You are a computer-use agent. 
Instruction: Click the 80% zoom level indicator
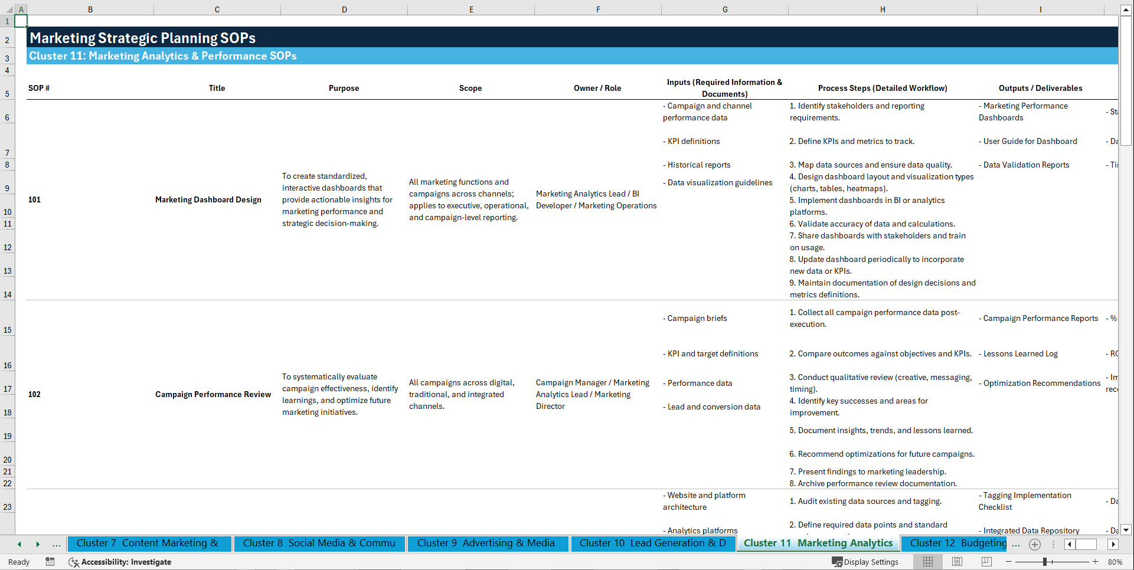click(1115, 562)
